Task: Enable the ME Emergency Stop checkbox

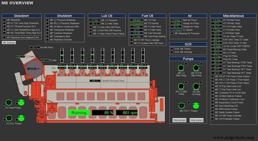Action: tap(47, 36)
